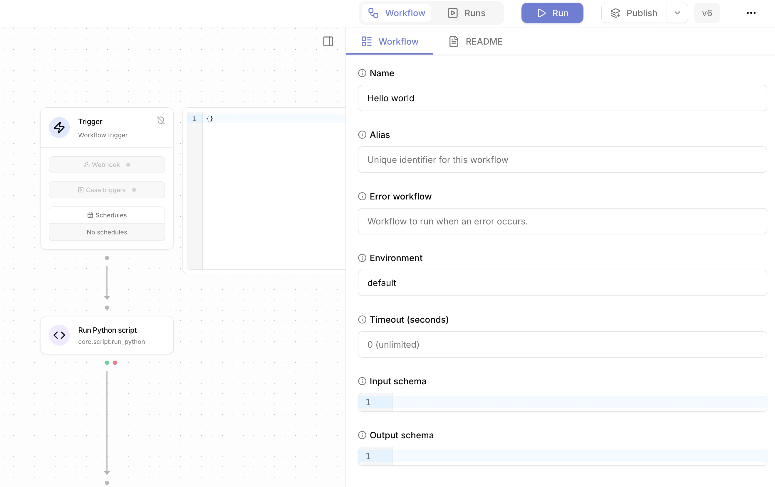Viewport: 775px width, 487px height.
Task: Click the Schedules calendar icon
Action: click(x=90, y=215)
